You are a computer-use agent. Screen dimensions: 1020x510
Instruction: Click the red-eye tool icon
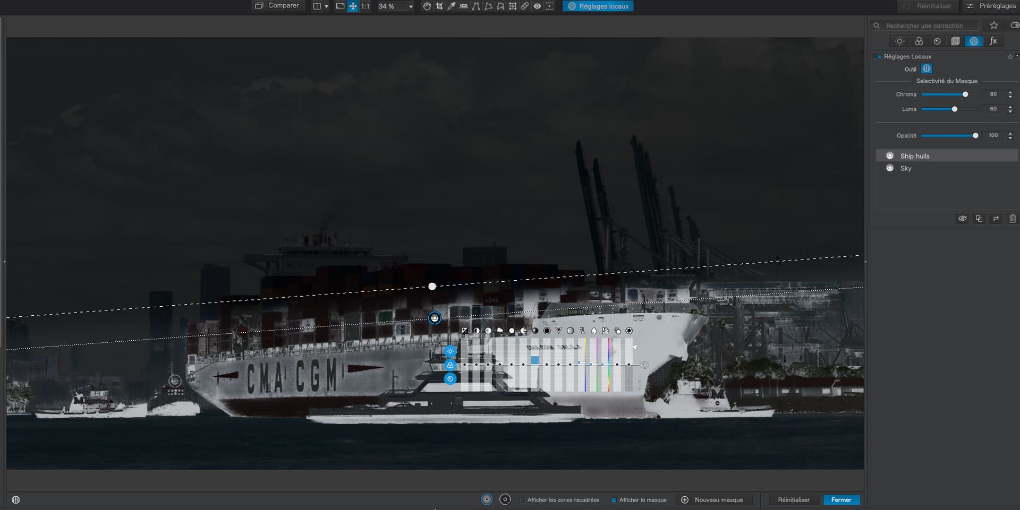coord(537,6)
